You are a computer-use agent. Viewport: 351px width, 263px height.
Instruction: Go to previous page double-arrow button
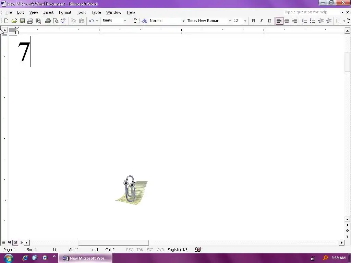347,225
